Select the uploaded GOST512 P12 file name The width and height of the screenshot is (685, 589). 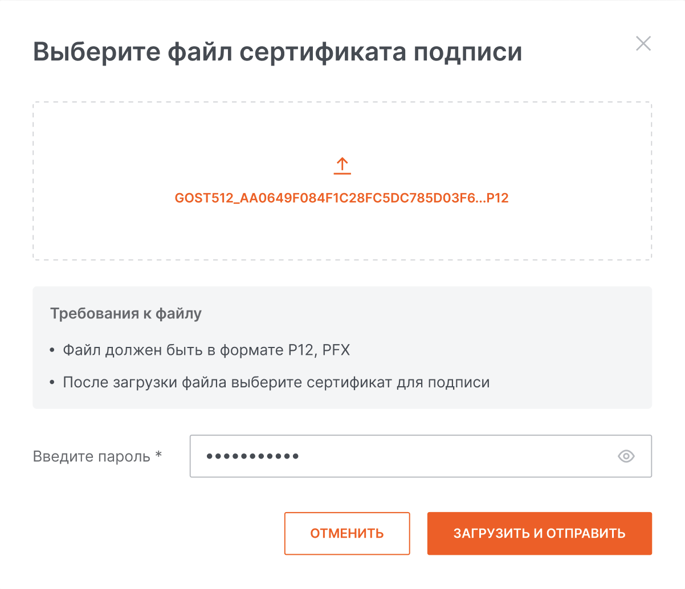pyautogui.click(x=341, y=198)
